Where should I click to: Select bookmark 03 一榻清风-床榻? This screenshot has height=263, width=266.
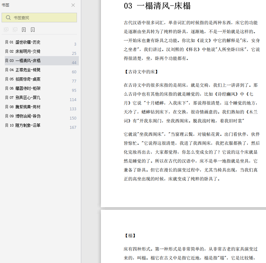28,61
